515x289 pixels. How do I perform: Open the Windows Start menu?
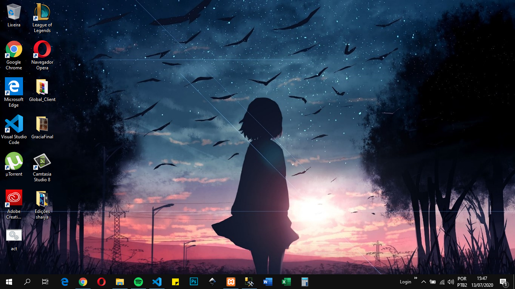(9, 281)
